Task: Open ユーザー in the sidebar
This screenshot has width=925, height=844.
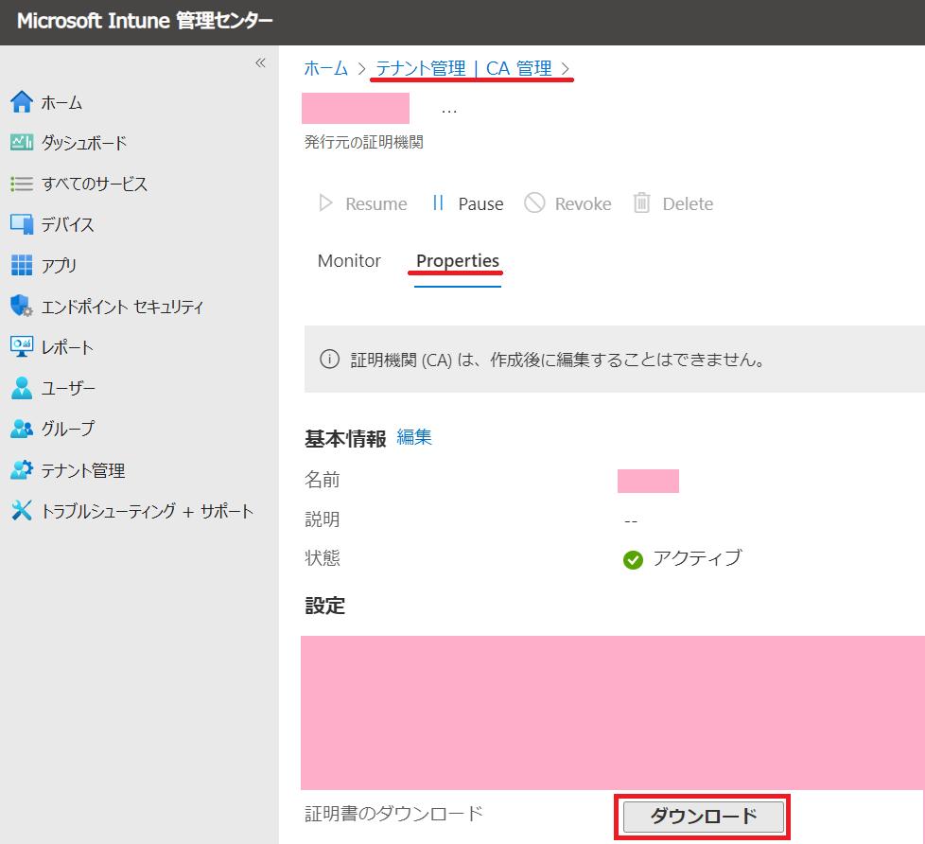Action: click(x=68, y=388)
